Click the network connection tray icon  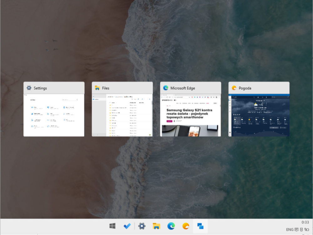(x=301, y=230)
